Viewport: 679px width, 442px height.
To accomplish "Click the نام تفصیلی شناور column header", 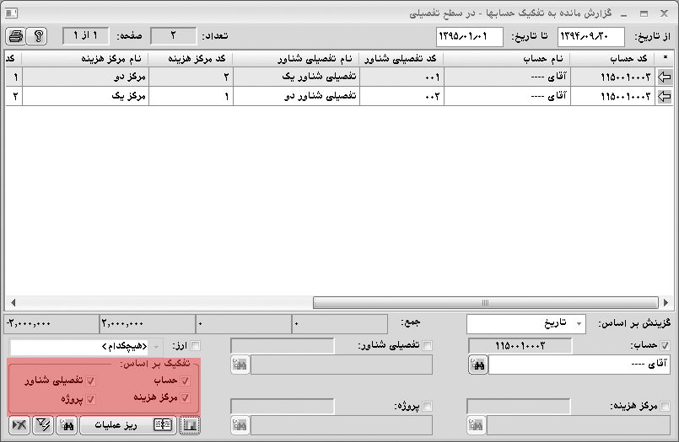I will (296, 58).
